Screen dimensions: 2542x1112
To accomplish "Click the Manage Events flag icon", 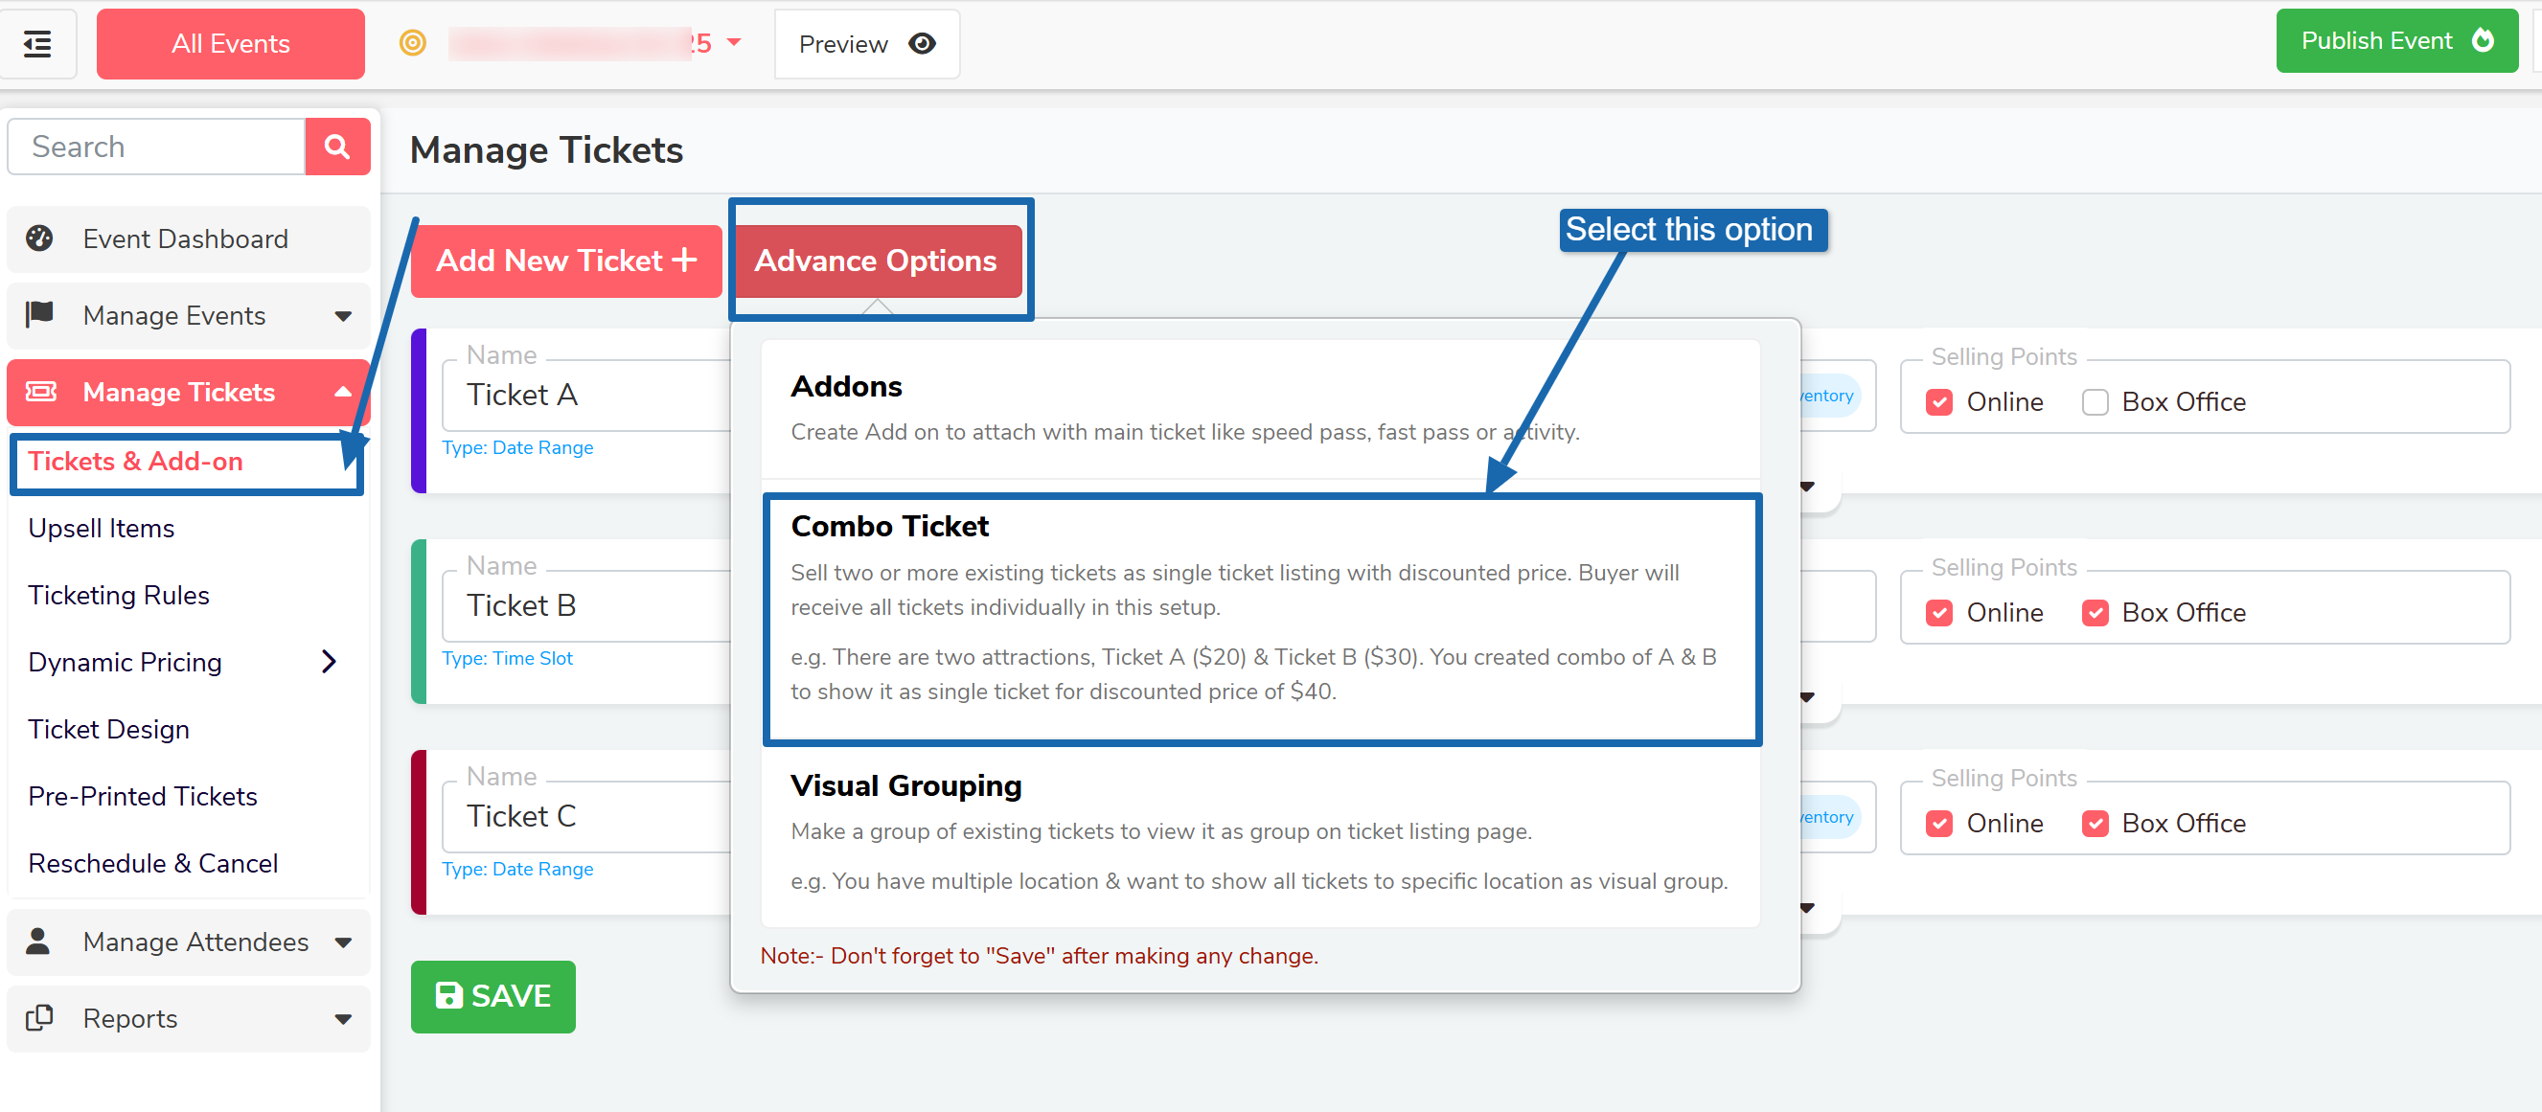I will pyautogui.click(x=39, y=315).
